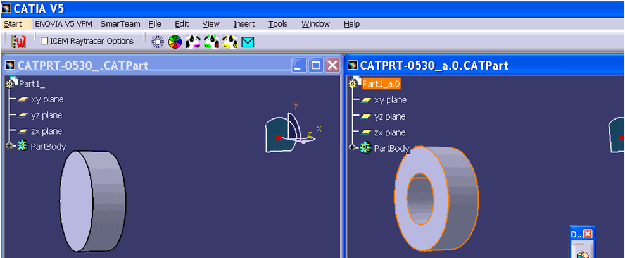Maximize the CATPRT-0530_.CATPart window

(316, 65)
